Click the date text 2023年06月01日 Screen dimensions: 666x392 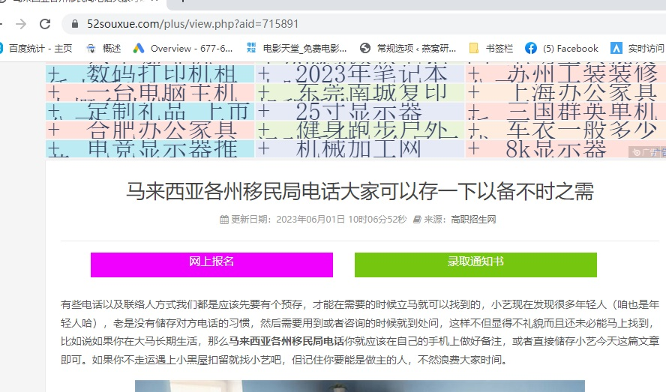pyautogui.click(x=310, y=219)
